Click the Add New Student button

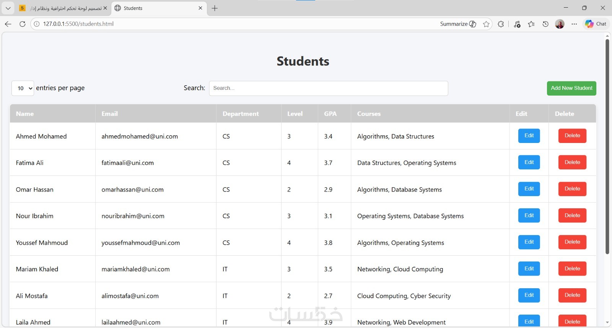pos(571,88)
